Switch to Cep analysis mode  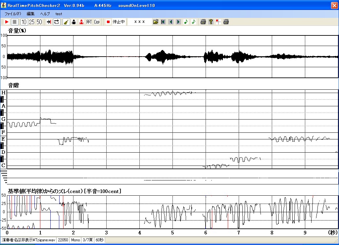point(97,22)
